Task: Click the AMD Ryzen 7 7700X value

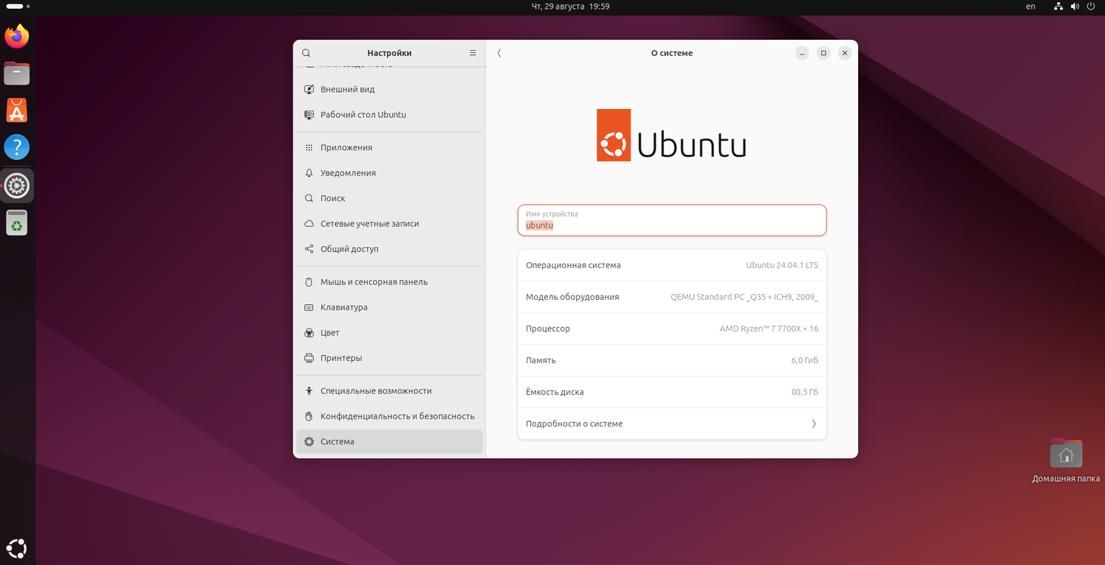Action: (769, 329)
